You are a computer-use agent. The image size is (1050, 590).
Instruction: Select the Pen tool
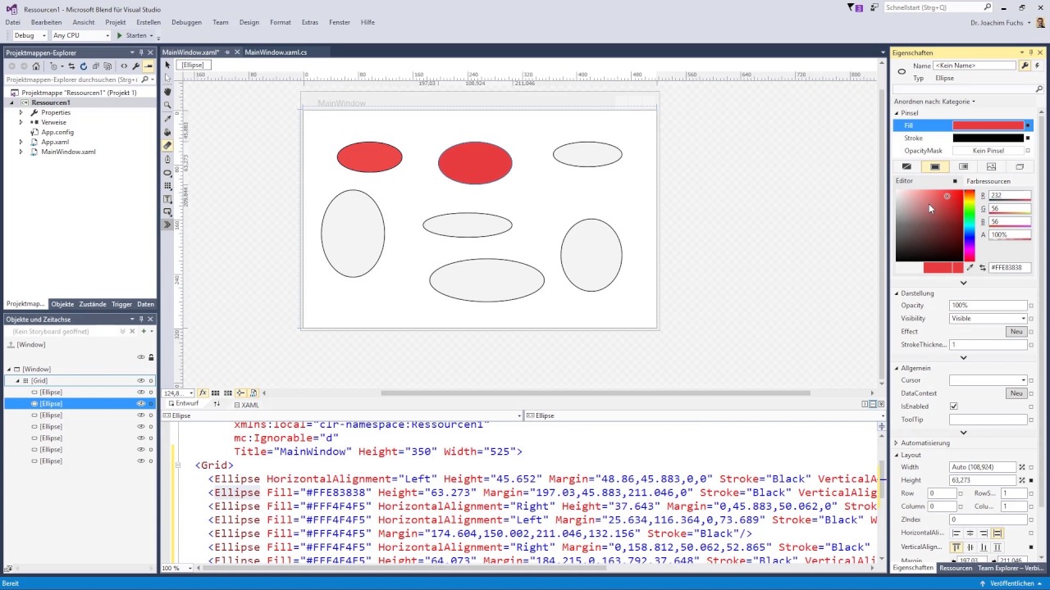coord(167,159)
